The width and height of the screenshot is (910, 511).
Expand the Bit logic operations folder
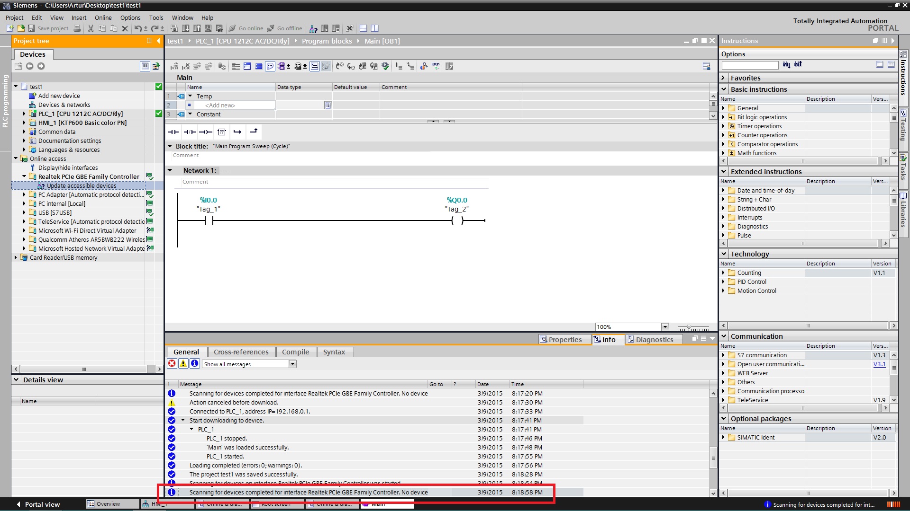click(x=723, y=117)
